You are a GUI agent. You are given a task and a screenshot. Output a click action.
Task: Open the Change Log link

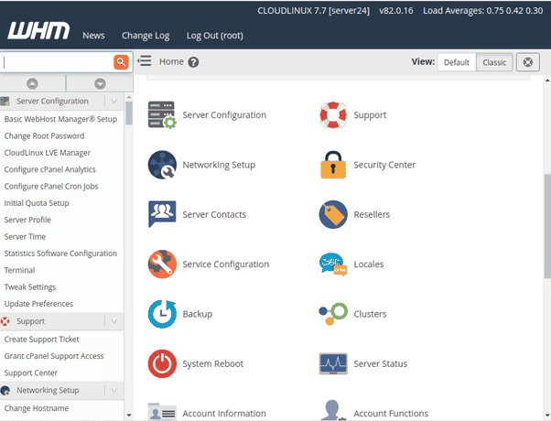click(146, 36)
